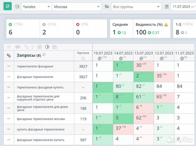Click the globe icon under Частота
Viewport: 196px width, 146px height.
pyautogui.click(x=83, y=58)
